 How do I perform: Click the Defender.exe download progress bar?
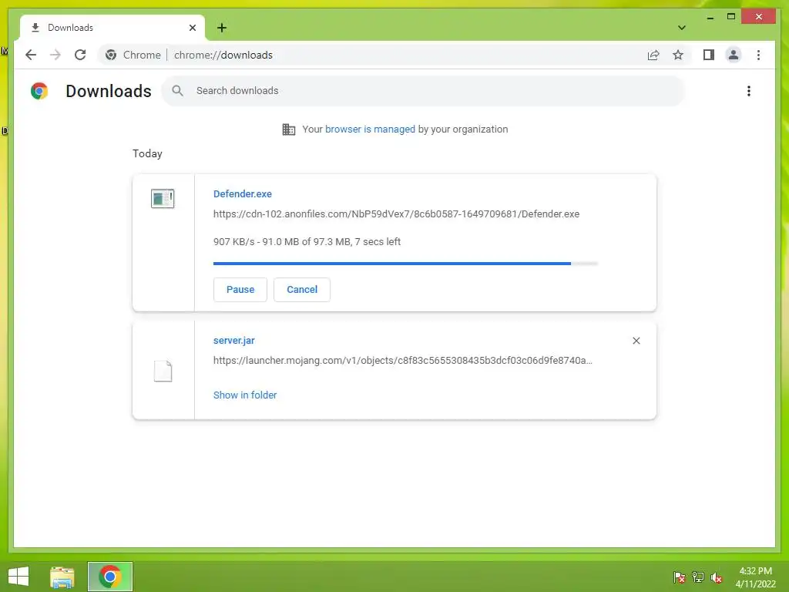pos(405,264)
